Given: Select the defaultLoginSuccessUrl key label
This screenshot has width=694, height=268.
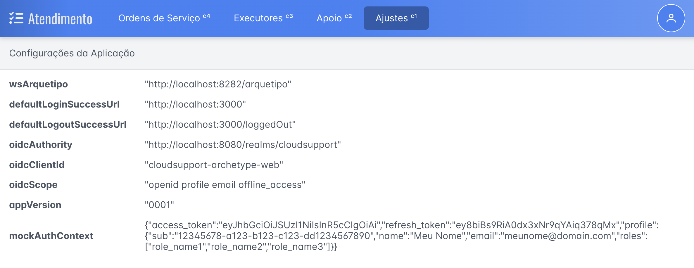Looking at the screenshot, I should tap(64, 104).
